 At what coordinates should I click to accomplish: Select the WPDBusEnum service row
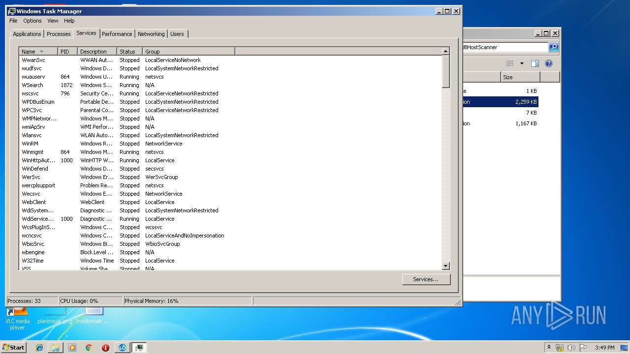230,102
